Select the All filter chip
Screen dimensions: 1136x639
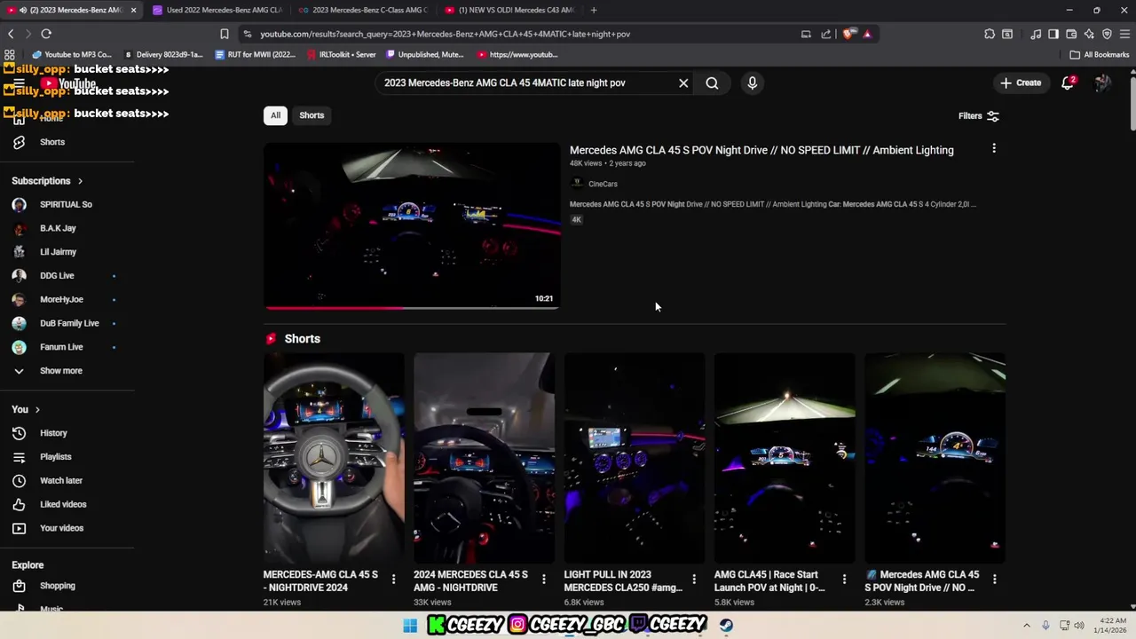pyautogui.click(x=275, y=115)
